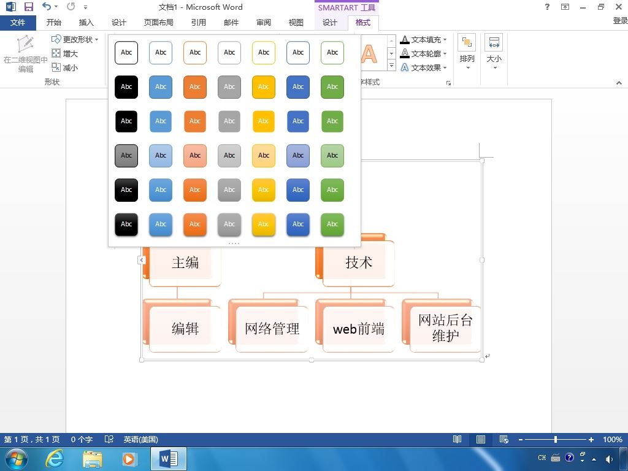Open the undo history dropdown arrow
628x471 pixels.
[56, 6]
